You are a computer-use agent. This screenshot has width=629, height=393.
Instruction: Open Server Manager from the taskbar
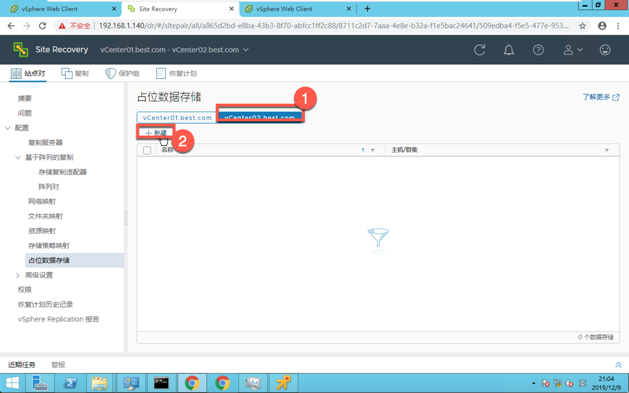tap(40, 383)
